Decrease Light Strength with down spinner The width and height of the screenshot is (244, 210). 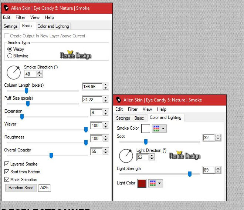(x=218, y=171)
